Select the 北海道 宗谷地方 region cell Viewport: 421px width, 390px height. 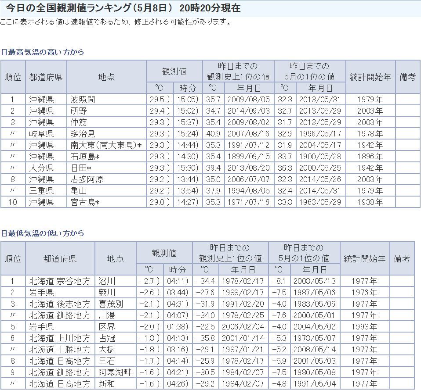(60, 281)
